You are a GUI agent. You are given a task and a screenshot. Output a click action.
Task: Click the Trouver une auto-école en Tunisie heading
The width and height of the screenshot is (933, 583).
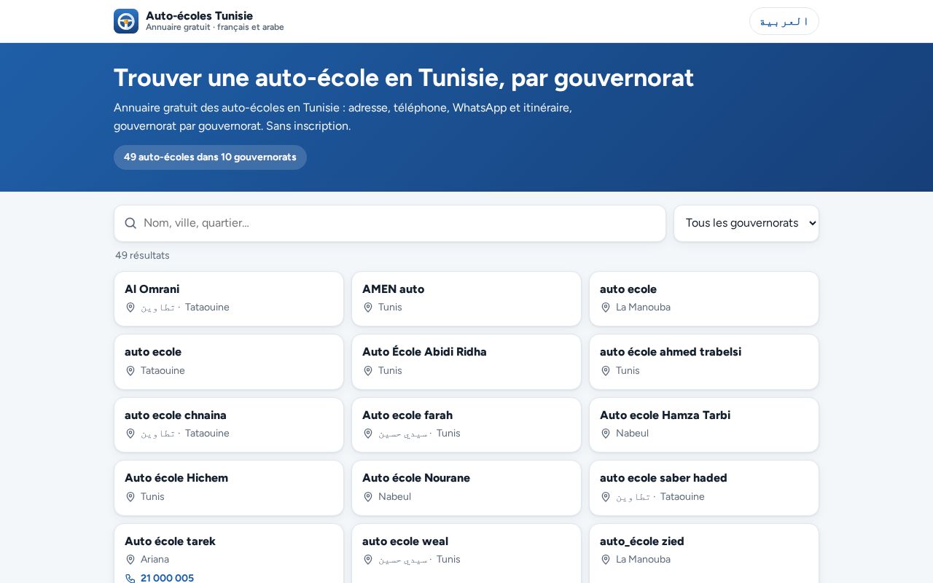(x=404, y=78)
